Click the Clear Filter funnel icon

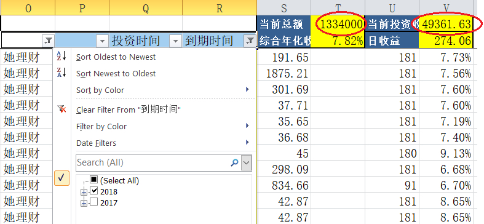pos(61,109)
